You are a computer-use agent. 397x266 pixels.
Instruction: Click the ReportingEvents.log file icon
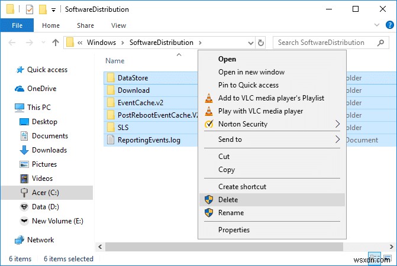coord(111,140)
